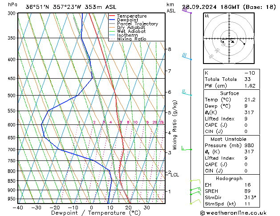Screen dimensions: 280x216
Task: Click the '30' temperature axis label
Action: point(146,208)
